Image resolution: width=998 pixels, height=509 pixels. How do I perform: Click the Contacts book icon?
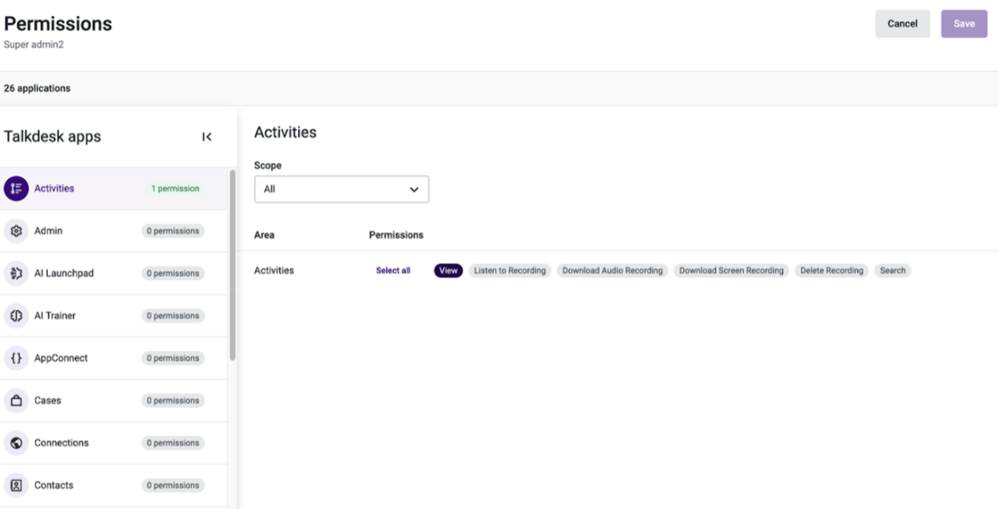coord(16,485)
